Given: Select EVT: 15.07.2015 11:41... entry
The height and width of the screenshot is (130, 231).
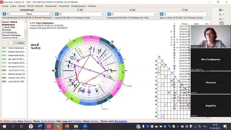Looking at the screenshot, I should point(14,70).
